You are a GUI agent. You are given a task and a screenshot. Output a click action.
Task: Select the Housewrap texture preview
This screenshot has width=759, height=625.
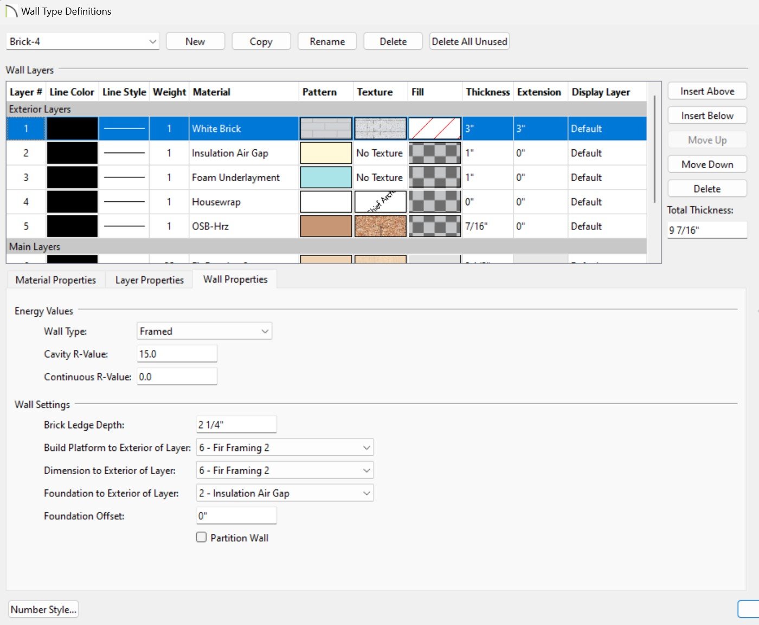click(380, 202)
